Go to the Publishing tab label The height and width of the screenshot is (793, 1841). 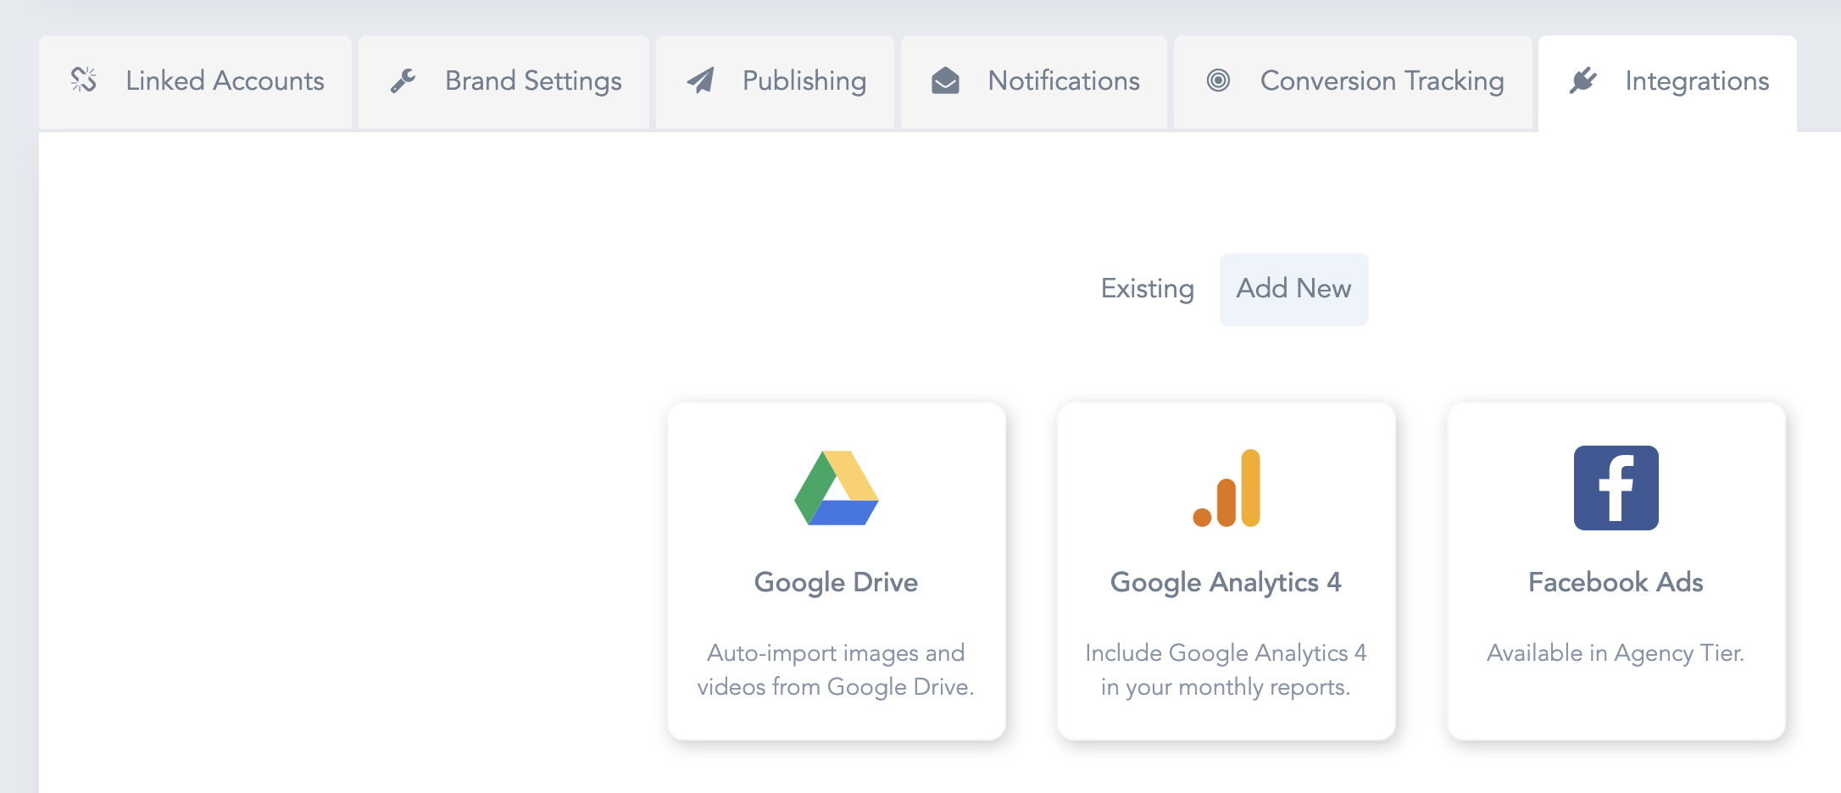coord(804,80)
